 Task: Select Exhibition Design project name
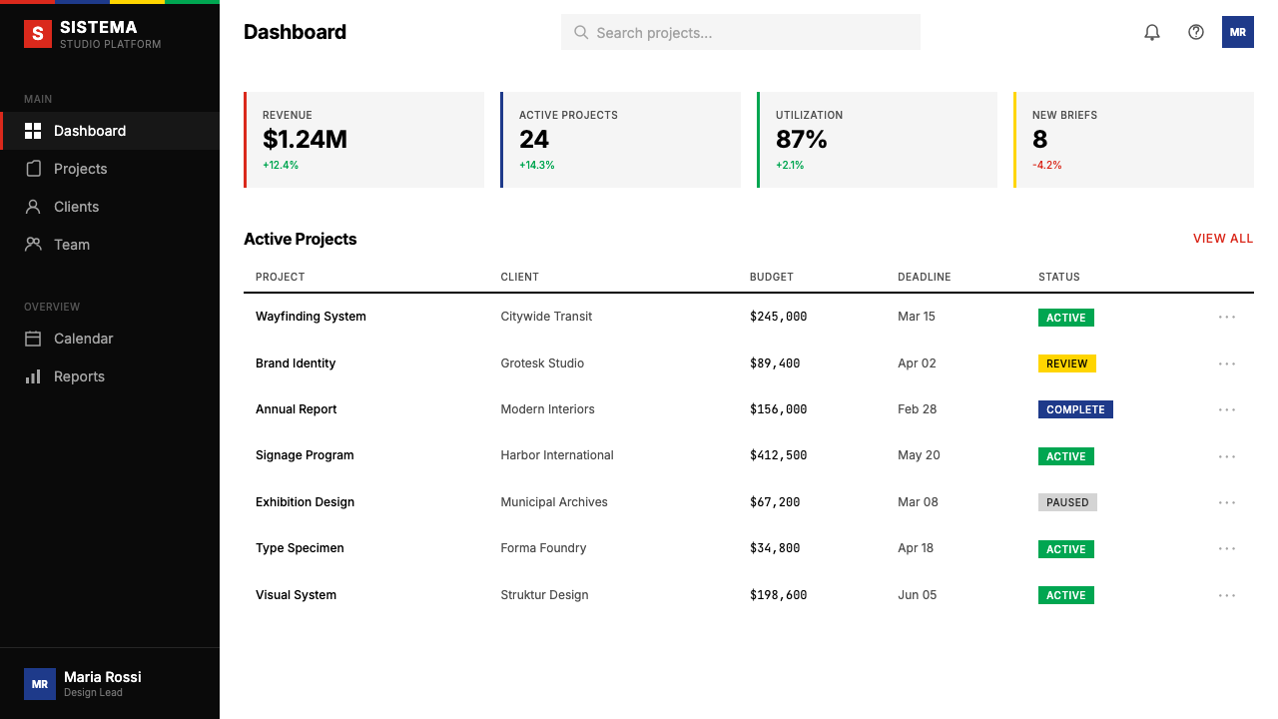coord(306,502)
